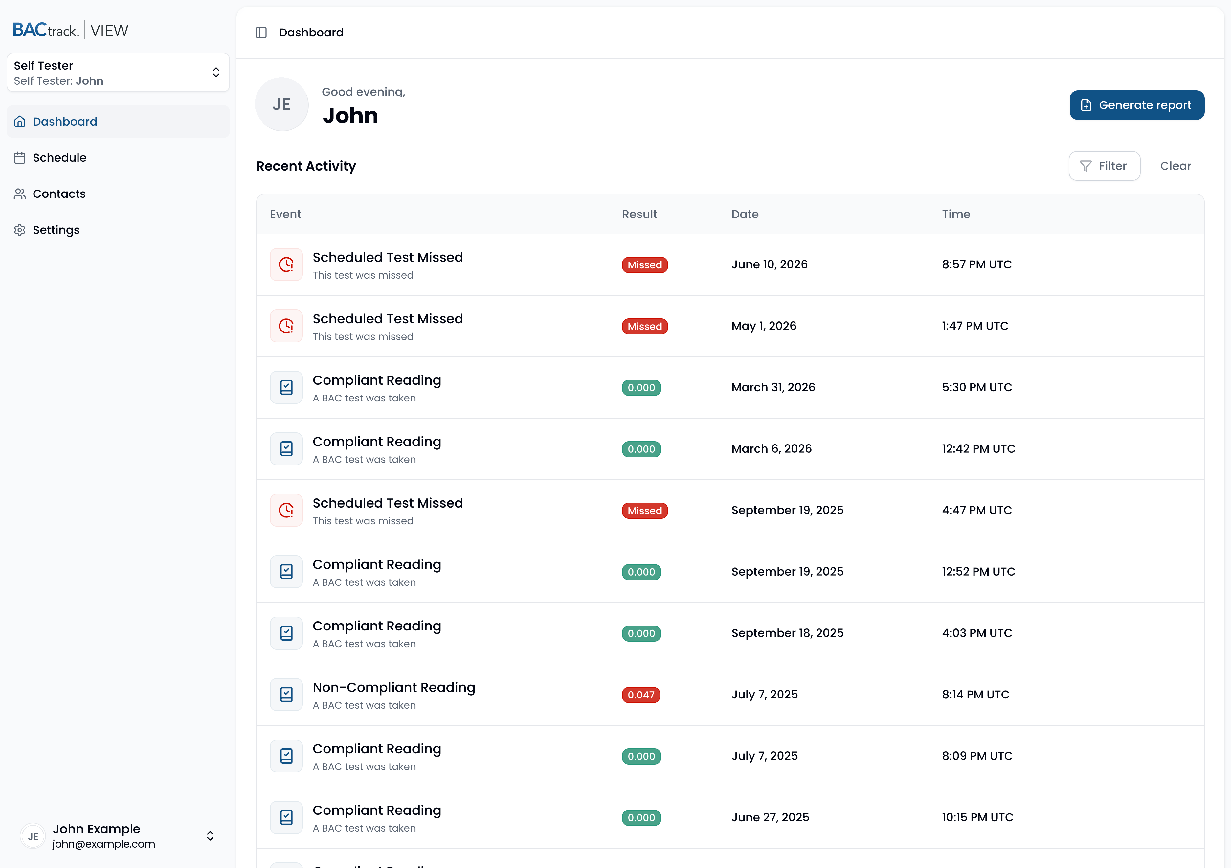
Task: Click reading icon for June 27, 2025
Action: coord(286,817)
